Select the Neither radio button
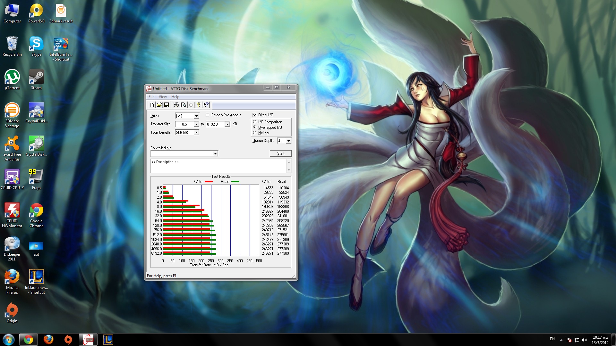This screenshot has height=346, width=616. [255, 133]
